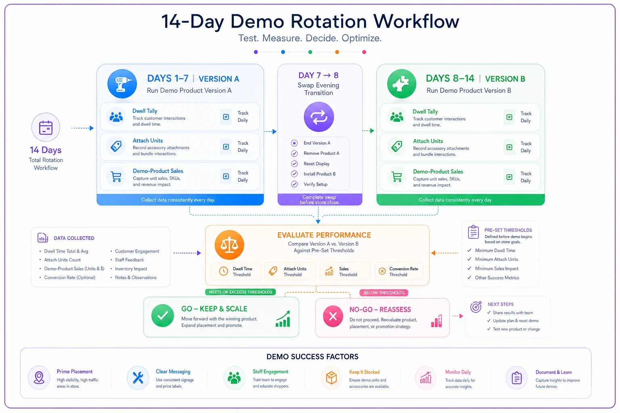Toggle the Remove Product A check circle
Image resolution: width=620 pixels, height=413 pixels.
294,153
